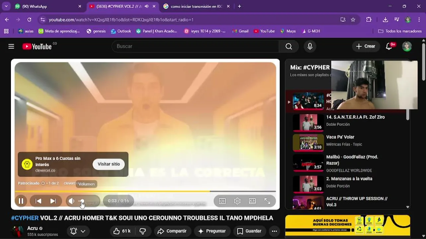Seek on the yellow ad progress bar
426x239 pixels.
coord(145,191)
